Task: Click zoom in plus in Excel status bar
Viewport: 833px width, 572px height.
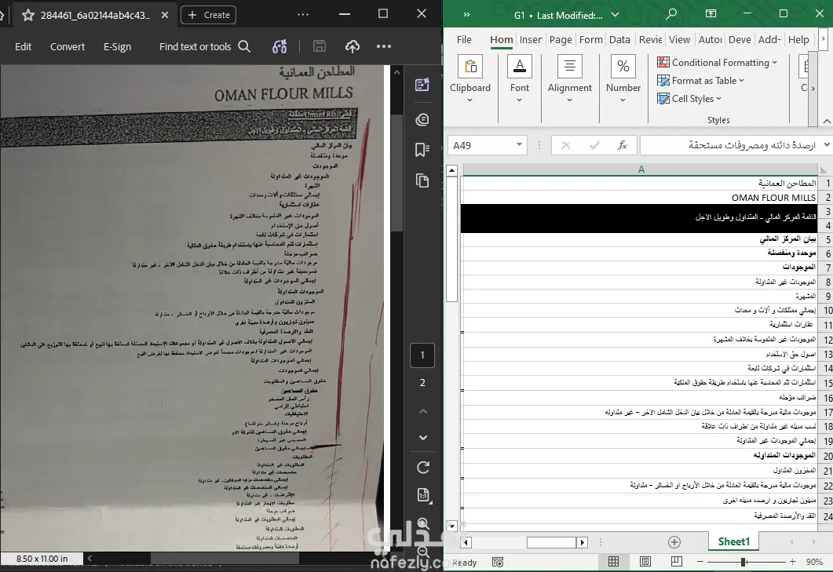Action: click(793, 561)
